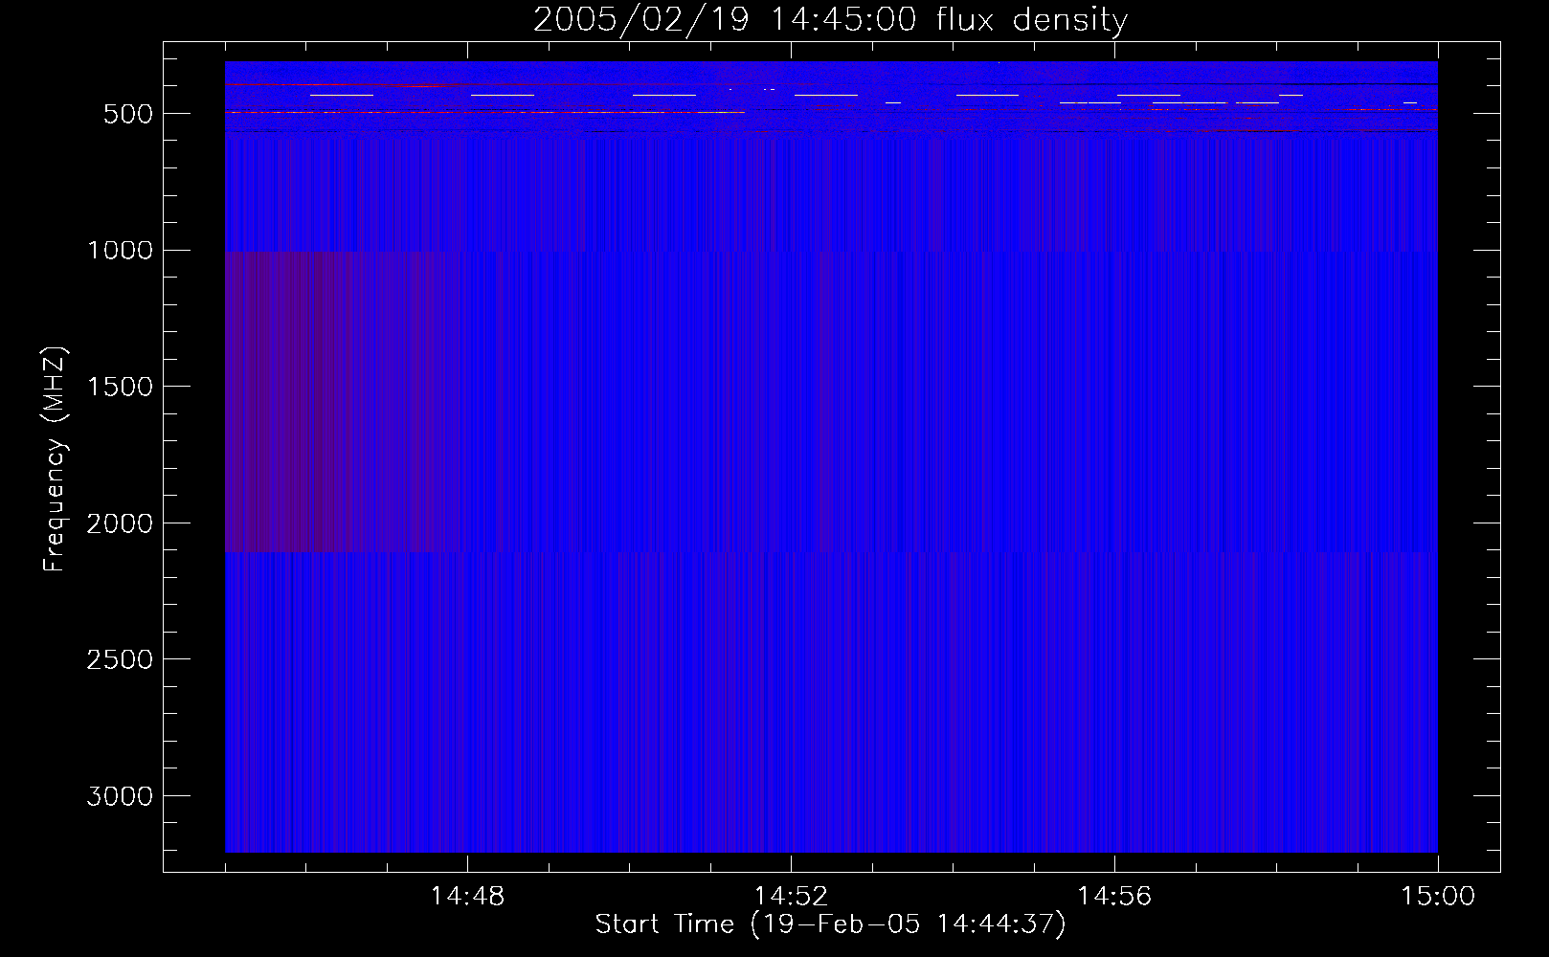Click the "Frequency (MHZ)" axis label
This screenshot has width=1549, height=957.
pyautogui.click(x=56, y=459)
